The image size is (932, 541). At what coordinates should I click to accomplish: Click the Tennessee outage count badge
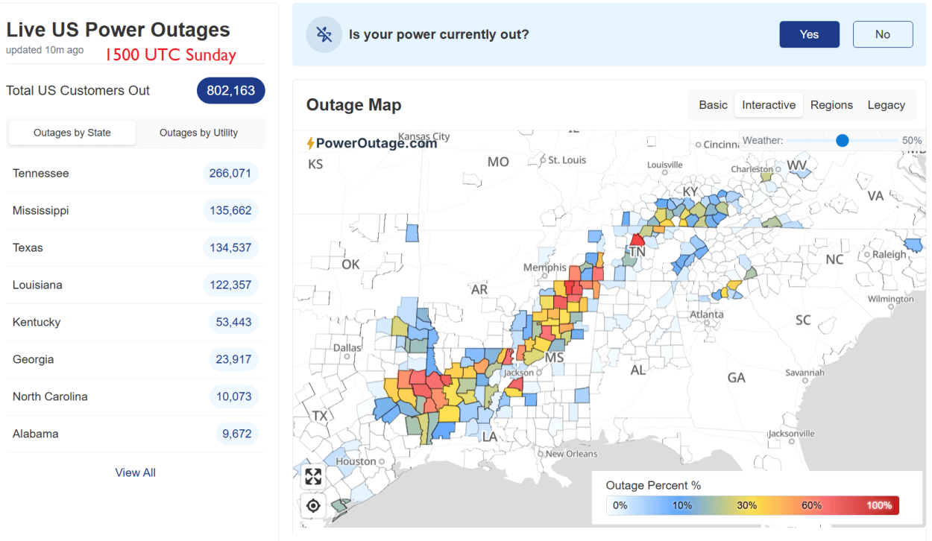tap(230, 173)
